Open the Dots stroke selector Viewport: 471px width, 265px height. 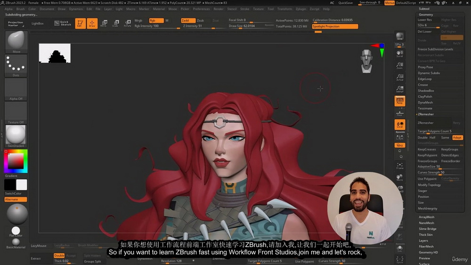click(x=16, y=65)
